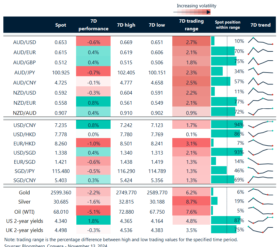Click the increasing volatility arrow marker
The image size is (278, 247).
tap(209, 12)
